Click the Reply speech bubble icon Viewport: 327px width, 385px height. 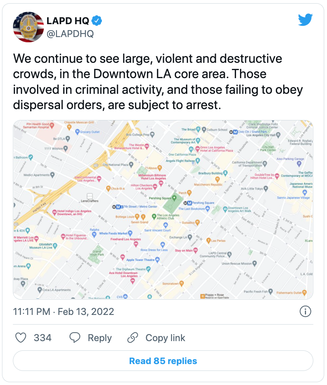point(75,337)
